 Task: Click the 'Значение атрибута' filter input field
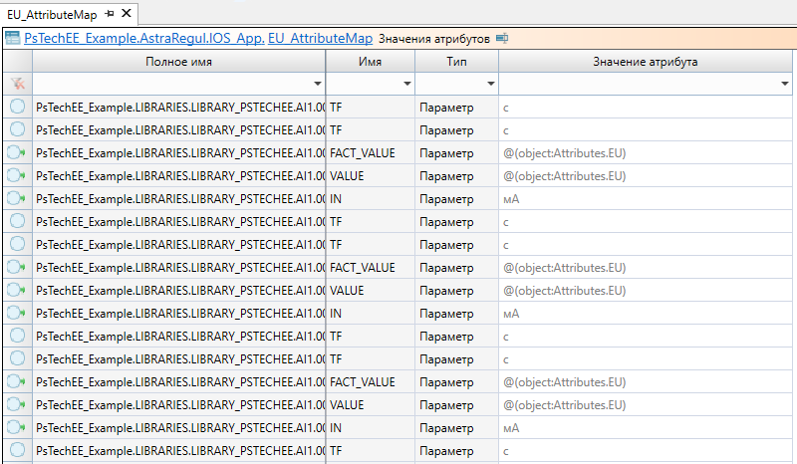(638, 84)
